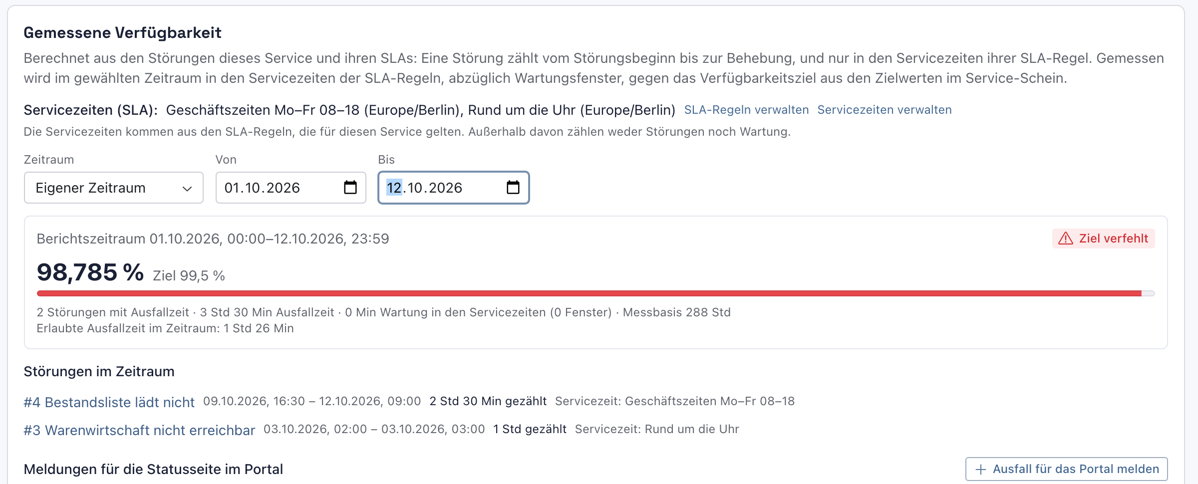Click the Von date field 01.10.2026
Screen dimensions: 1198x484
pyautogui.click(x=291, y=188)
